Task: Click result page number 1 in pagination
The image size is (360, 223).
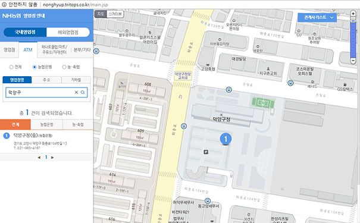Action: point(46,158)
